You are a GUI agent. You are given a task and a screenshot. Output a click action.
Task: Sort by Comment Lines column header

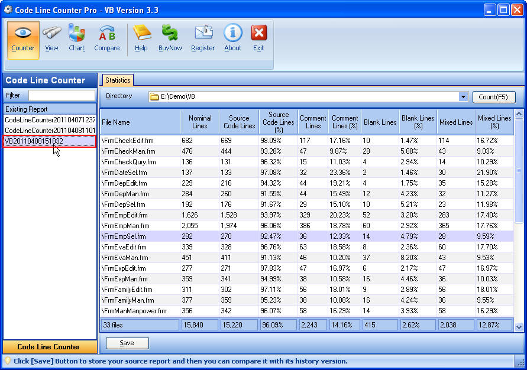[x=313, y=122]
